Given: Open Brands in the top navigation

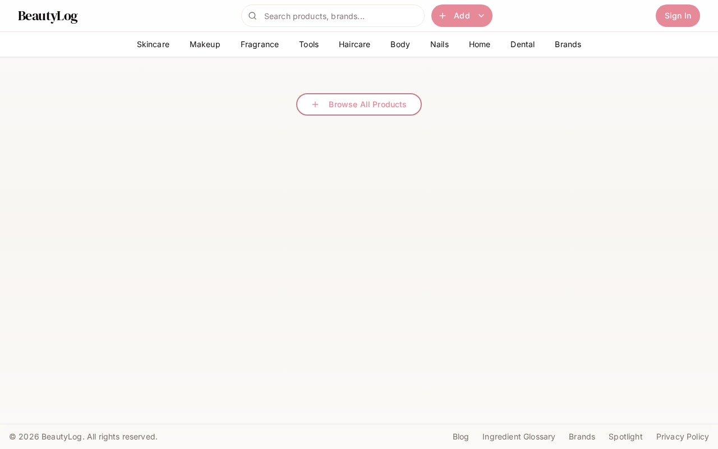Looking at the screenshot, I should 568,44.
